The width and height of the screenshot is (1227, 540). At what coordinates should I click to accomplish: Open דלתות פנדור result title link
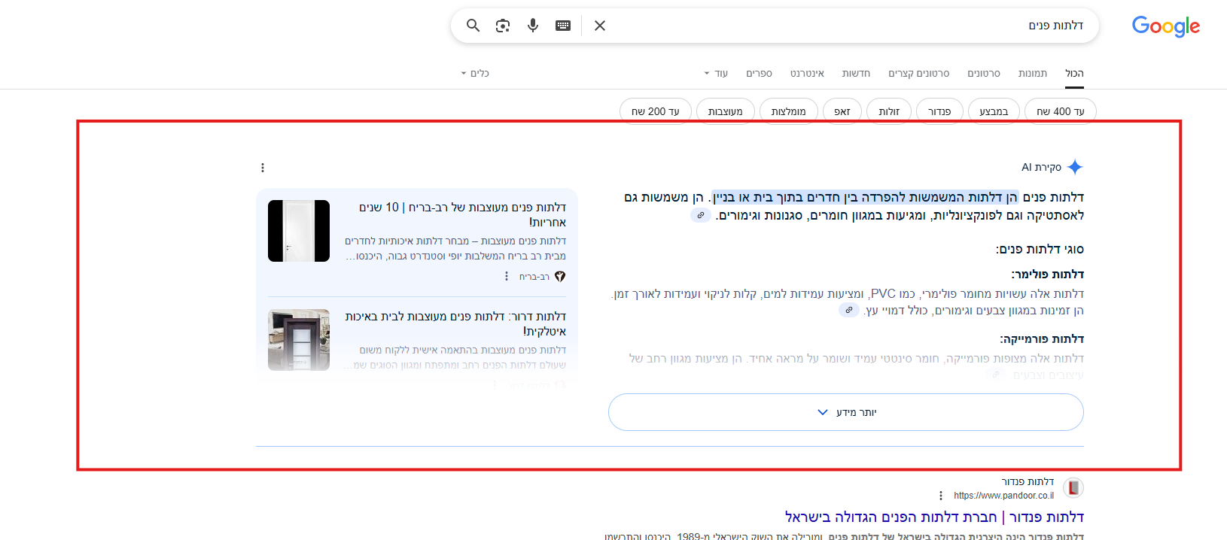click(x=934, y=517)
